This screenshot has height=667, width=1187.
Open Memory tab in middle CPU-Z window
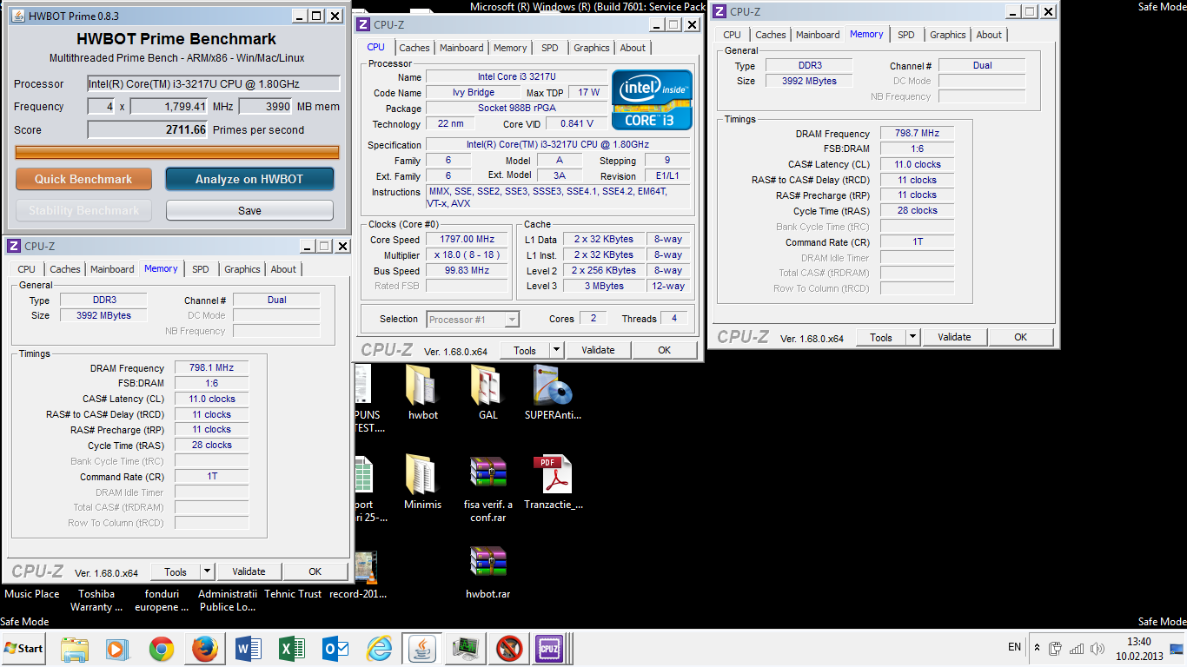tap(510, 48)
